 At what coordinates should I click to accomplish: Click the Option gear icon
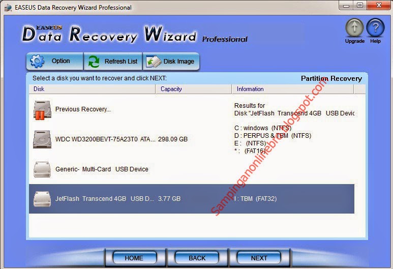[37, 61]
